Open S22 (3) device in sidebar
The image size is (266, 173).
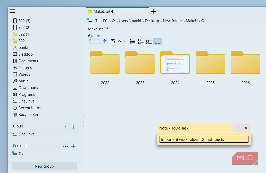click(22, 21)
